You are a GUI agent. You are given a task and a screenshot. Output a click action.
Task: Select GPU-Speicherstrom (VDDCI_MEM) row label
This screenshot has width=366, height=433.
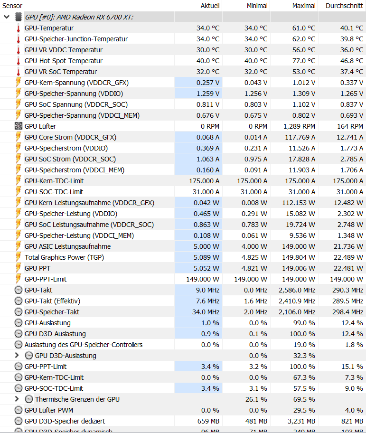click(x=74, y=170)
